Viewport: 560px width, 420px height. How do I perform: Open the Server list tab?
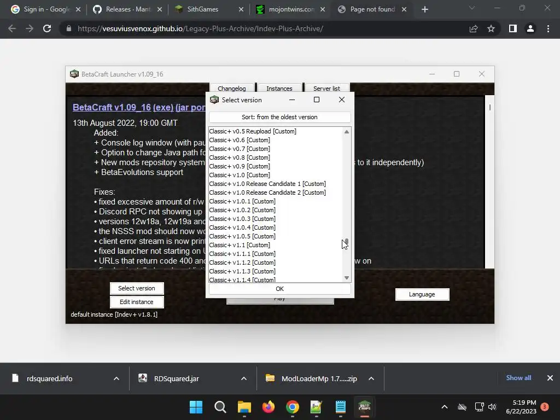[x=326, y=88]
